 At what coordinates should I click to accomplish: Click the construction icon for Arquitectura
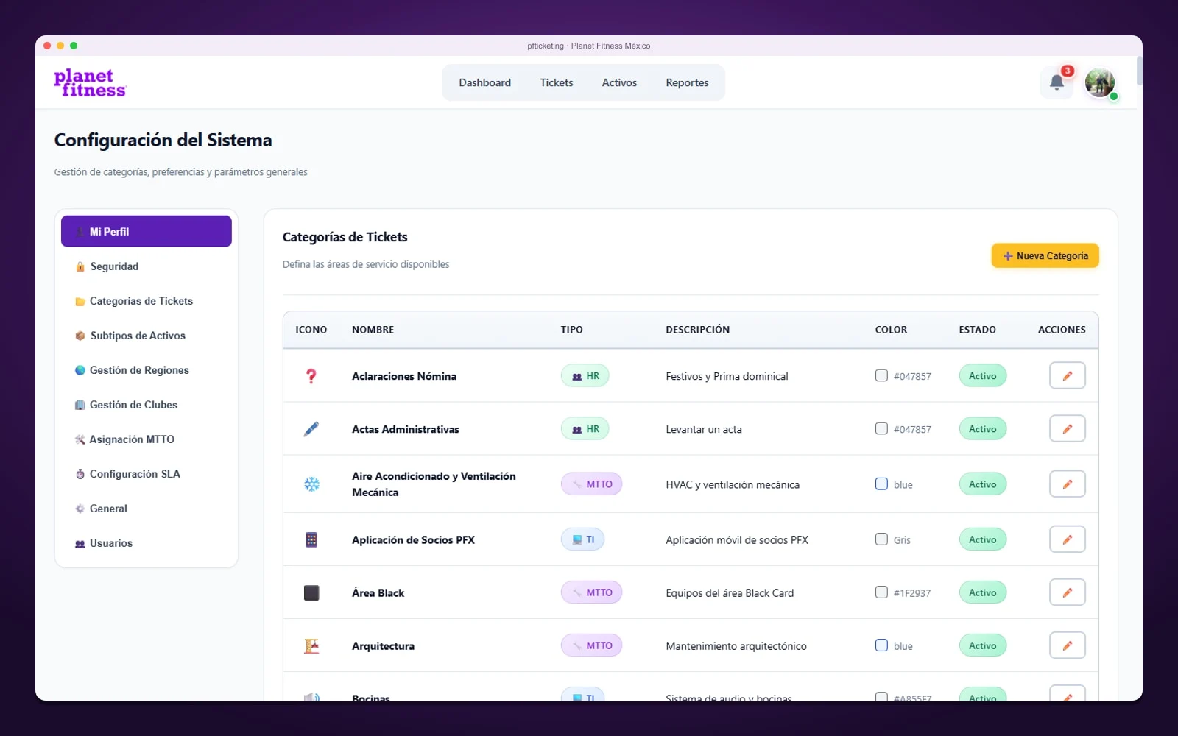point(311,645)
